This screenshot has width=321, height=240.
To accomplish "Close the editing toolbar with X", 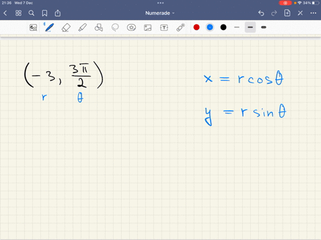I will pyautogui.click(x=300, y=13).
